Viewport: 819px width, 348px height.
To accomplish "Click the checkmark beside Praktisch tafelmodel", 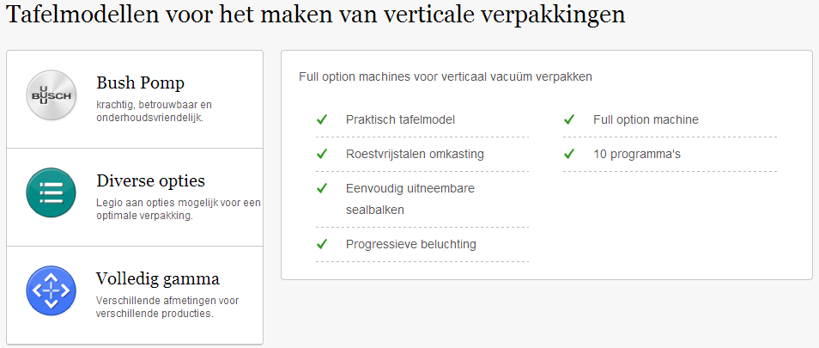I will [x=322, y=119].
